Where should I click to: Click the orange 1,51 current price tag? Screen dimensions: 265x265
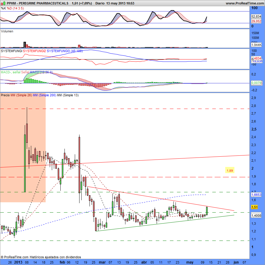pyautogui.click(x=254, y=207)
